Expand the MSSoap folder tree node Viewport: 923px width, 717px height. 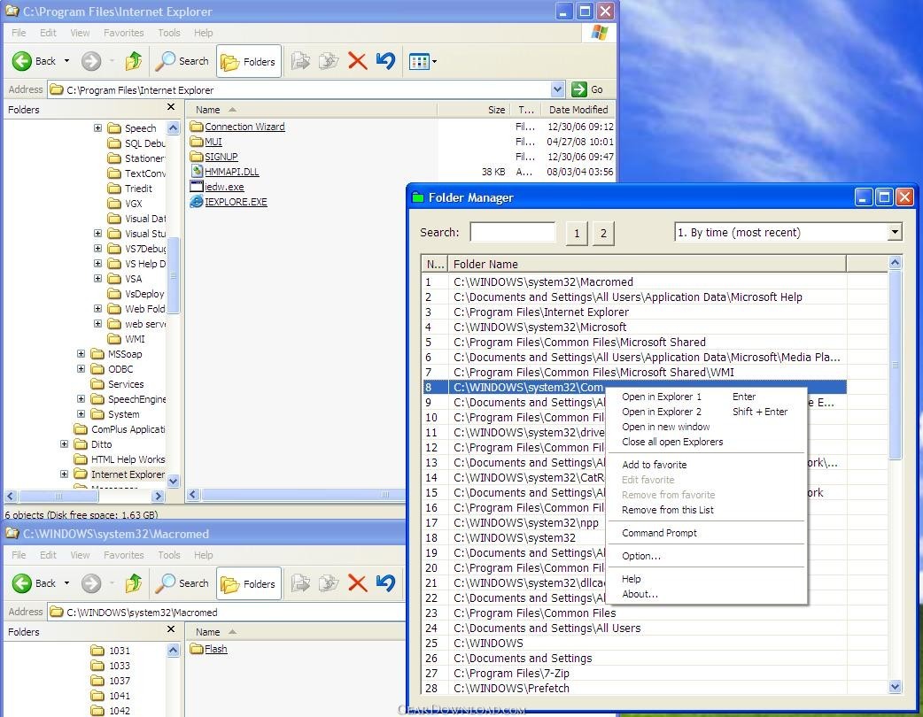click(x=81, y=353)
